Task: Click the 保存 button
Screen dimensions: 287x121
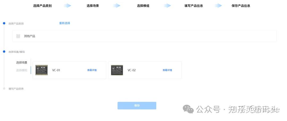Action: coord(137,106)
